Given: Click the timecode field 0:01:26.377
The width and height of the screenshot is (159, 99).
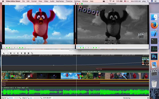Looking at the screenshot, I should (x=48, y=98).
